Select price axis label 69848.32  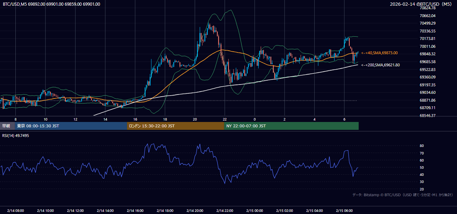(428, 54)
